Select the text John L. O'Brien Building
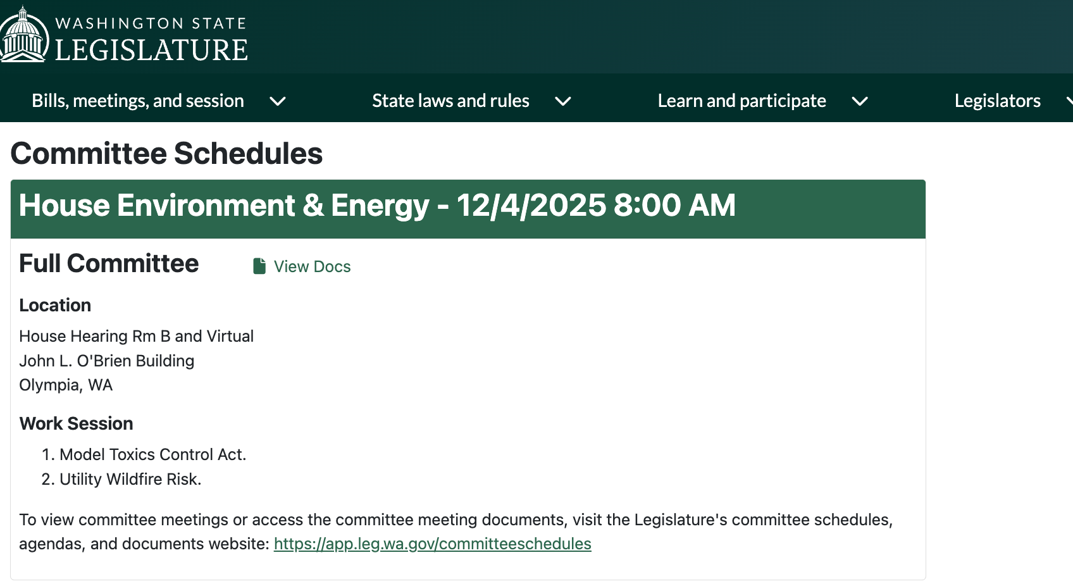1073x586 pixels. pos(106,361)
